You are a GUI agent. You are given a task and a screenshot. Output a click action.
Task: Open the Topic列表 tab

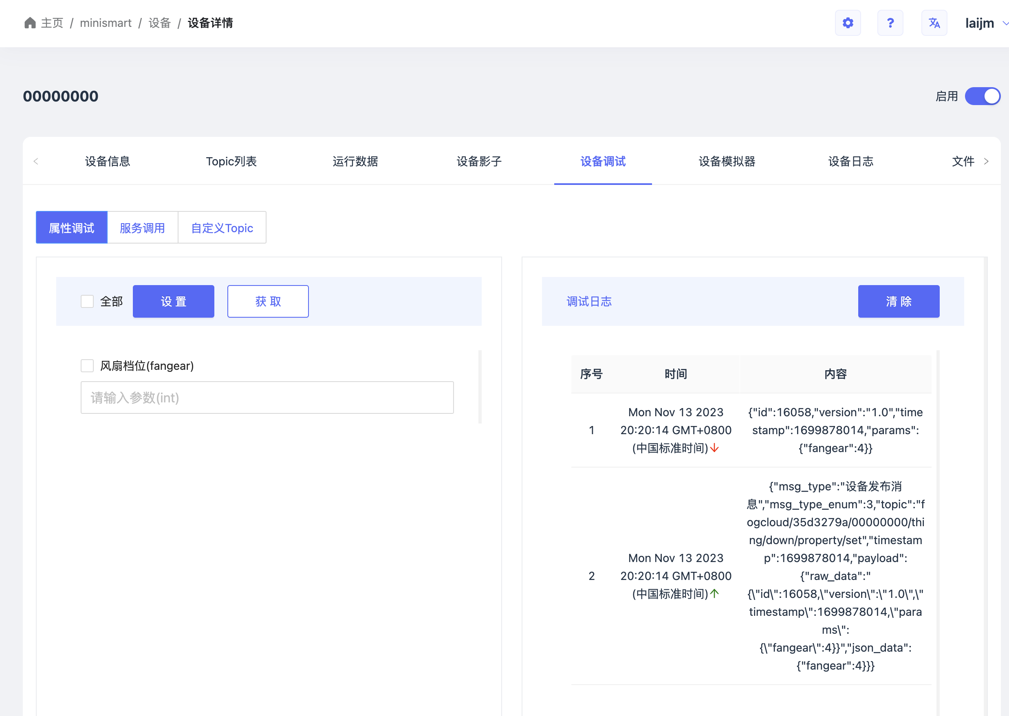(x=231, y=161)
